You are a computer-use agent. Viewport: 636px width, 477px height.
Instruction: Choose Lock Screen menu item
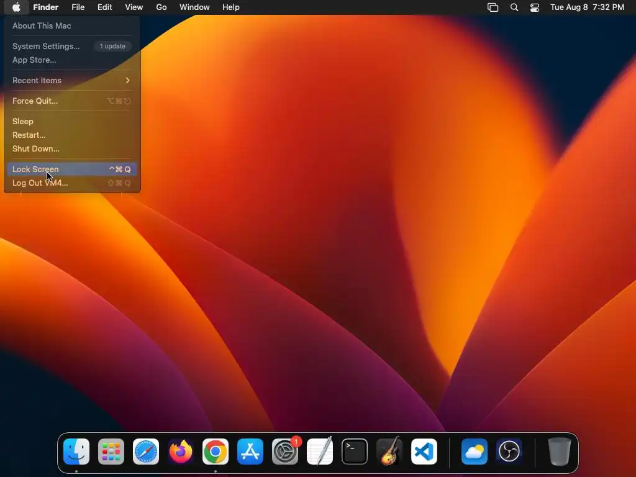[x=72, y=169]
